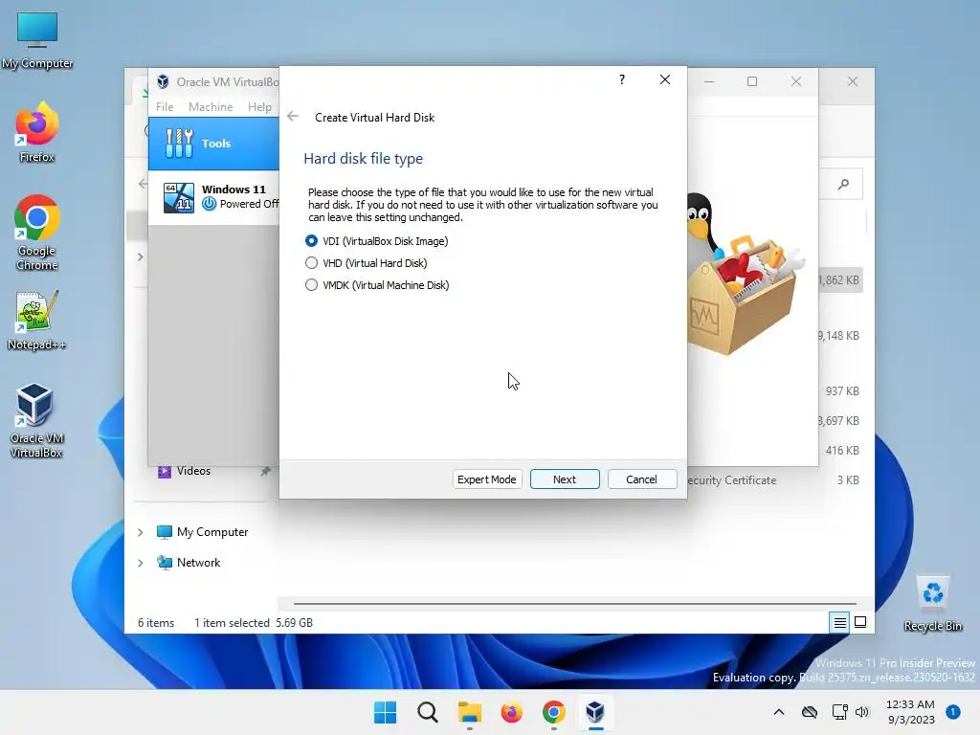
Task: Open Machine menu in VirtualBox Manager
Action: (211, 107)
